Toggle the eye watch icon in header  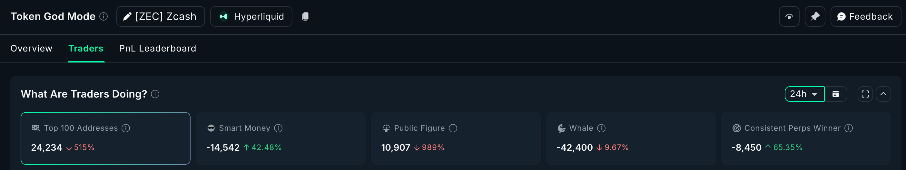789,16
